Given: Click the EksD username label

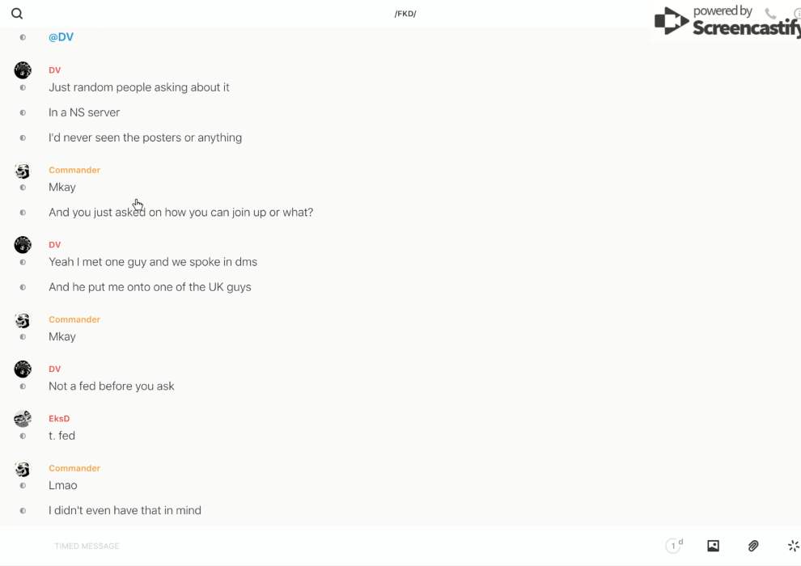Looking at the screenshot, I should click(59, 419).
